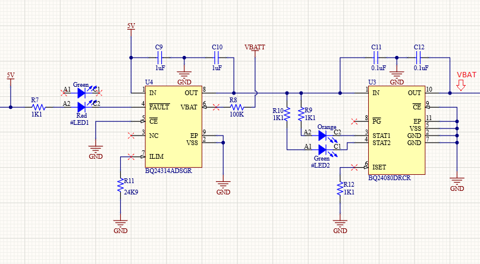
Task: Select the #LED2 designator text
Action: (320, 165)
